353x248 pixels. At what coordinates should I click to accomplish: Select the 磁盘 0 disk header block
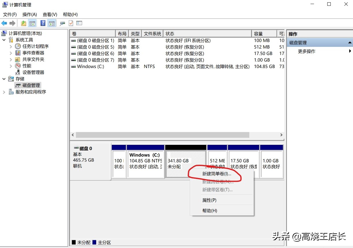tap(90, 162)
